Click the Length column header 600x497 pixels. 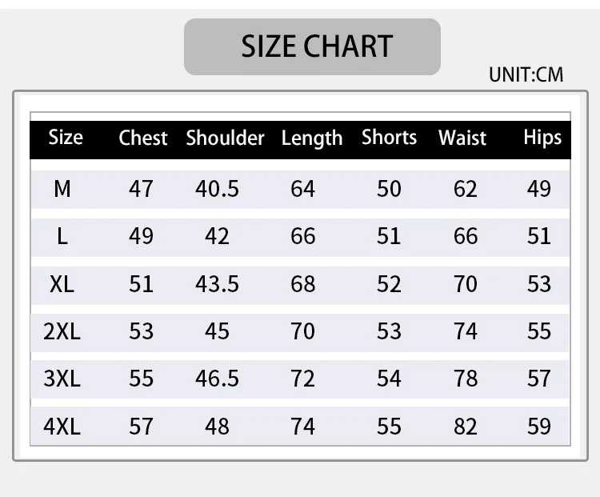point(311,138)
